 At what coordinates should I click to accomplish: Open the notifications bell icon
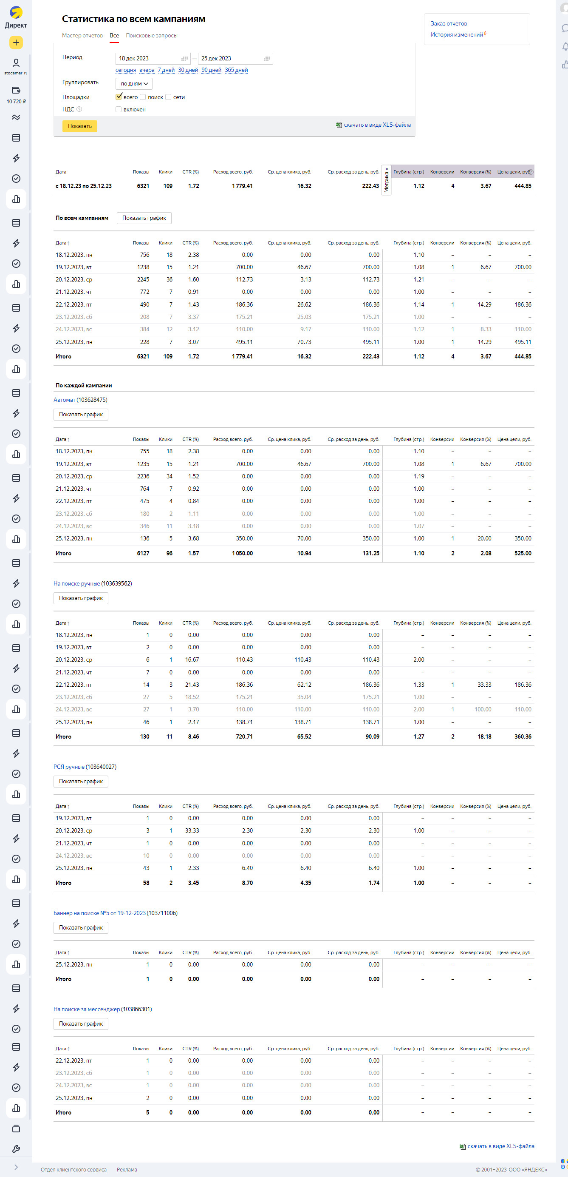click(x=565, y=47)
